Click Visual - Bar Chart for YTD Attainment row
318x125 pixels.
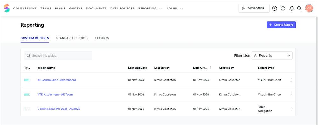pos(270,95)
